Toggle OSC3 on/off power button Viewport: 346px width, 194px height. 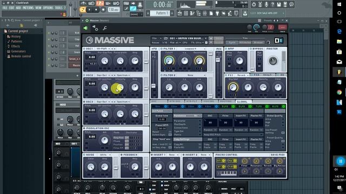(x=84, y=102)
